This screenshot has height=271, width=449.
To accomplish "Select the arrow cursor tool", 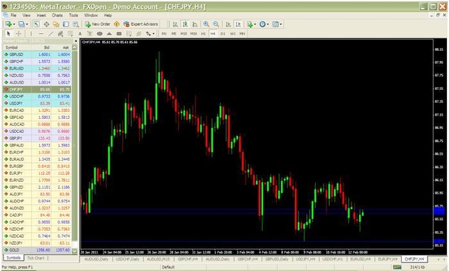I will click(x=8, y=34).
